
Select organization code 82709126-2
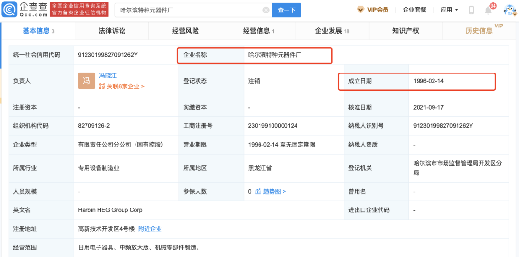94,126
